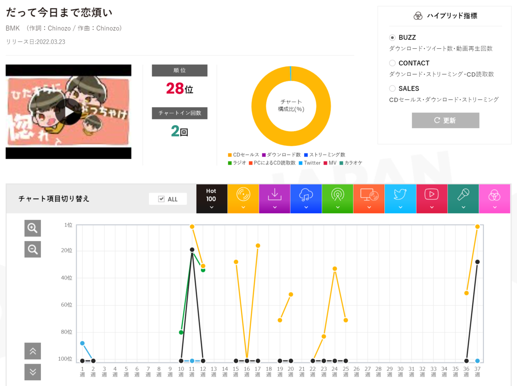Expand the Hot 100 tab chevron
Viewport: 517px width, 386px height.
tap(212, 207)
